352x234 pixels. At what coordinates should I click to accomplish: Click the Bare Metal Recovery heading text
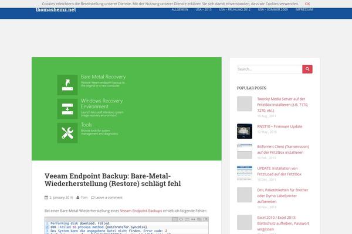point(103,77)
